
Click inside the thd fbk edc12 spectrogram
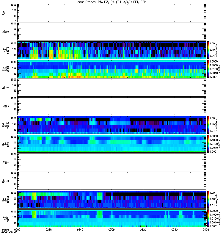pos(112,125)
